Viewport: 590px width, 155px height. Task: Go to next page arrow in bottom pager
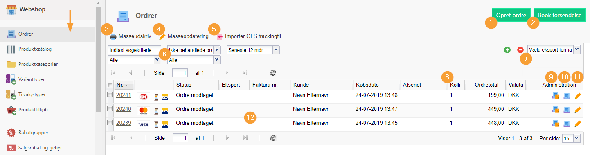coord(226,138)
